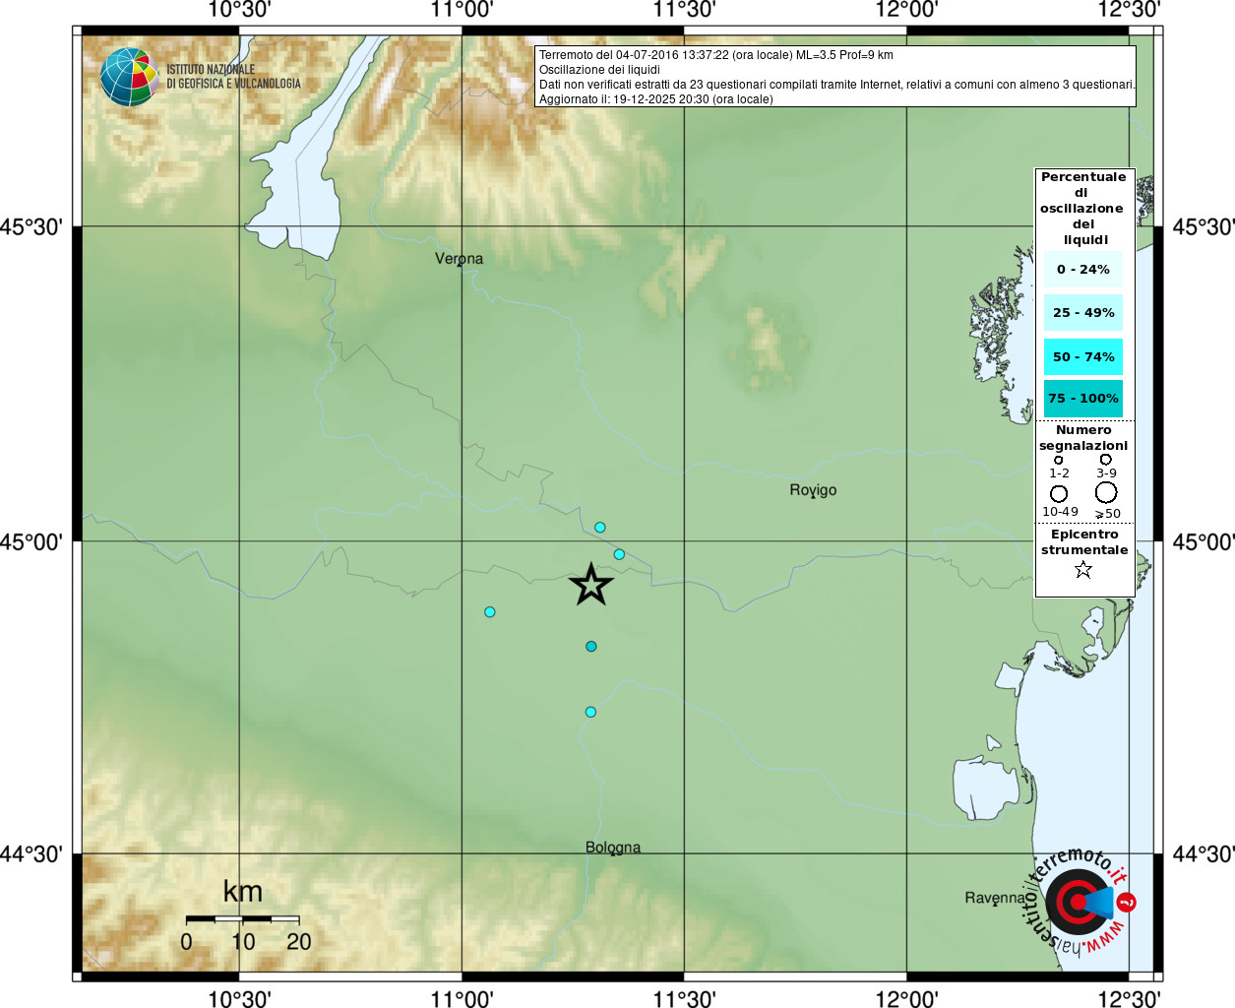Select the southernmost cyan report circle
The width and height of the screenshot is (1235, 1008).
point(590,712)
